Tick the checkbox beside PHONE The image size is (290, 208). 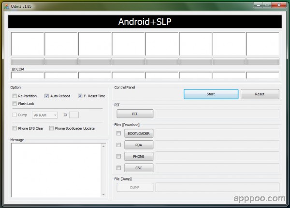118,156
